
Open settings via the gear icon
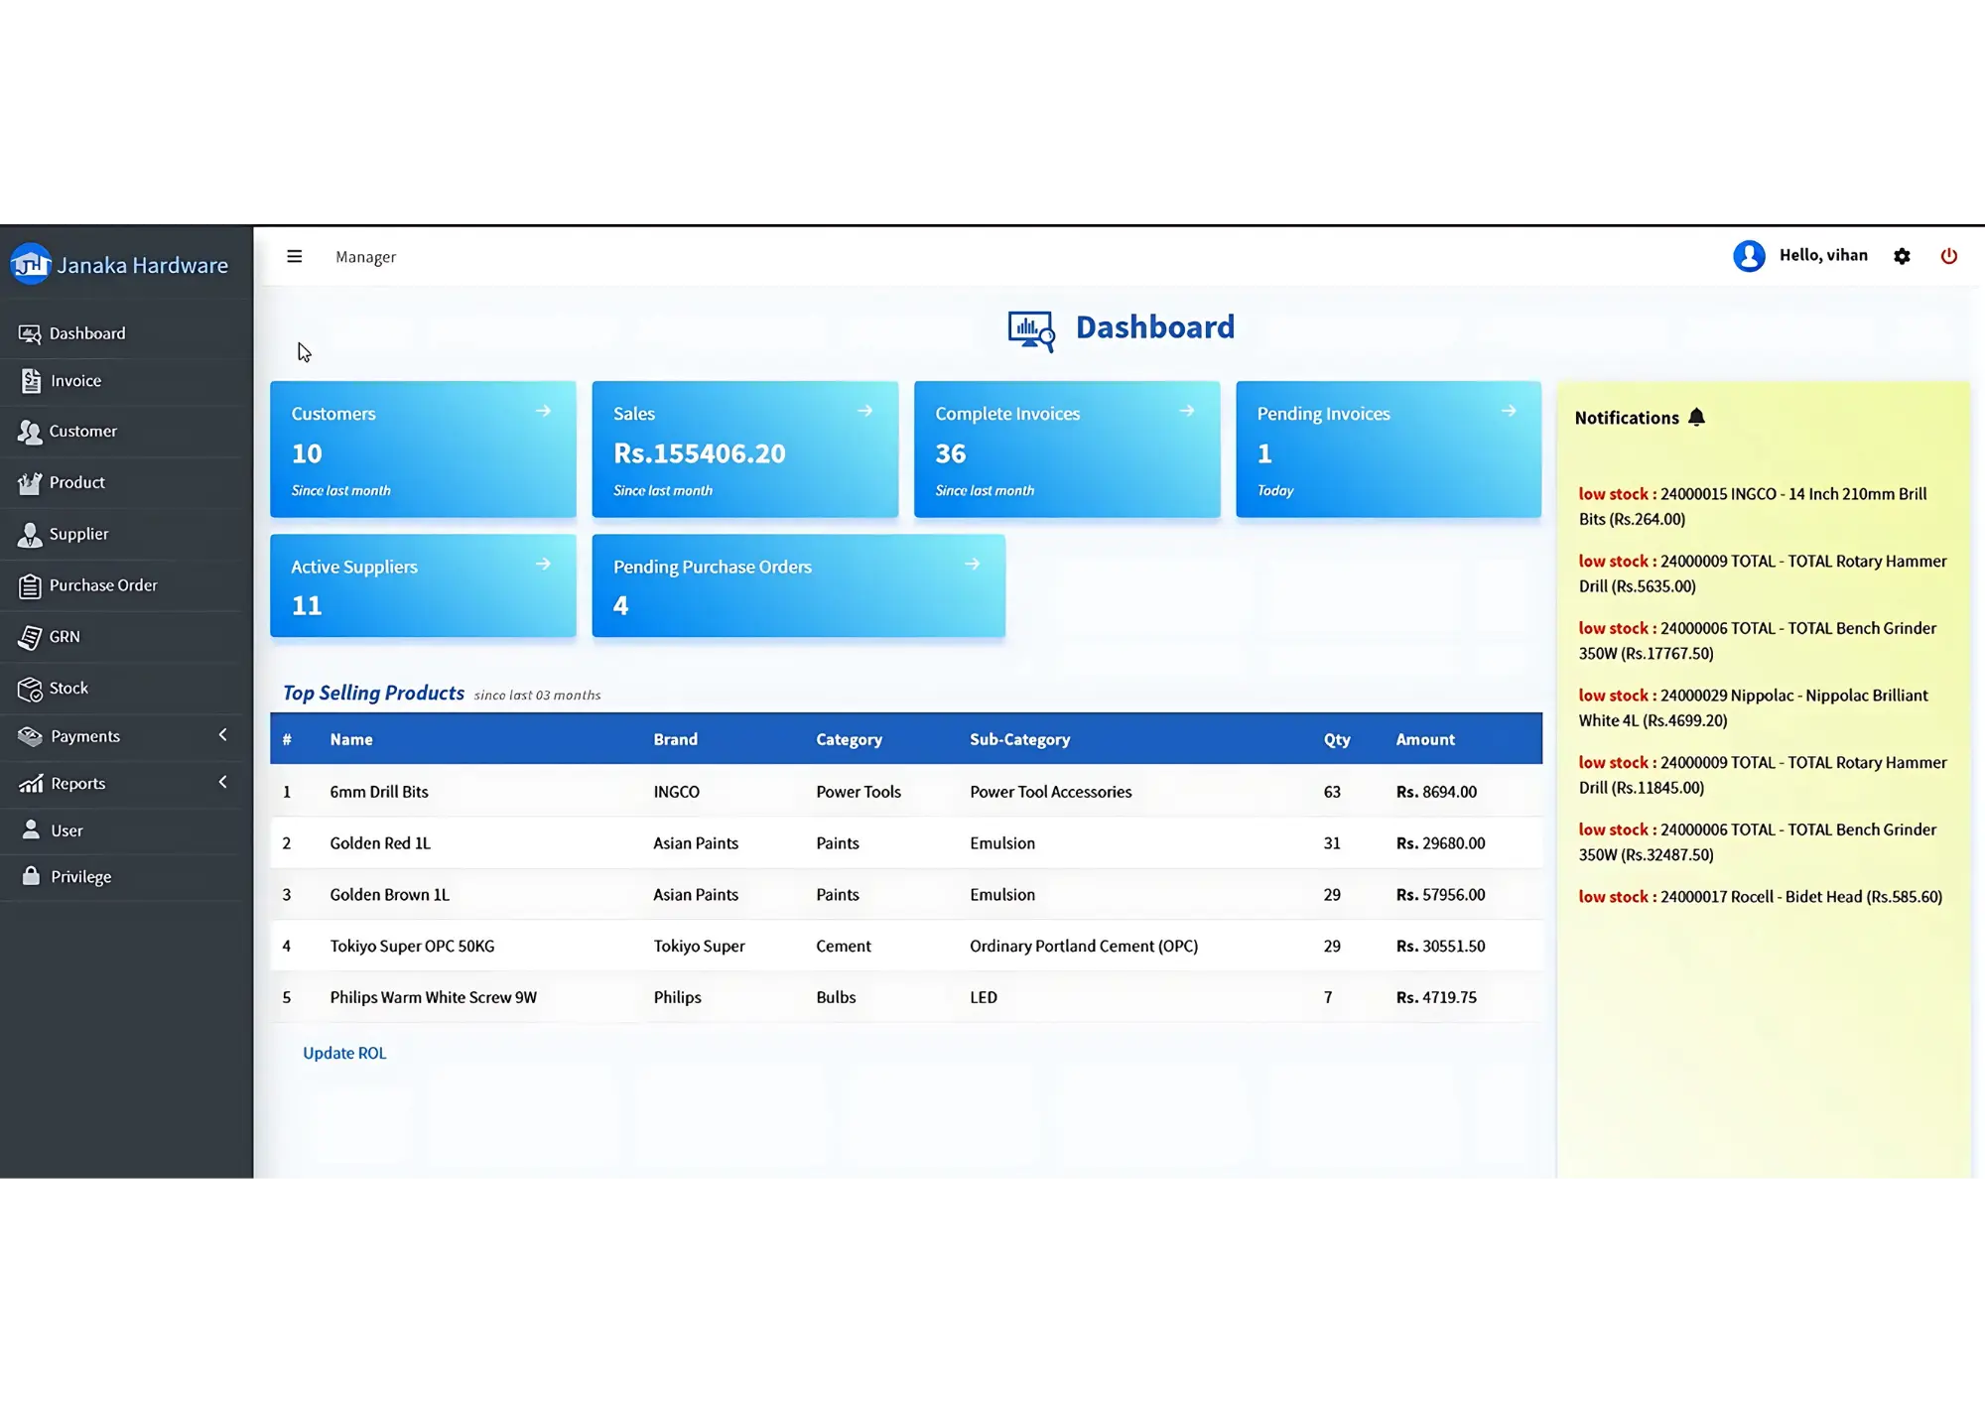tap(1902, 256)
